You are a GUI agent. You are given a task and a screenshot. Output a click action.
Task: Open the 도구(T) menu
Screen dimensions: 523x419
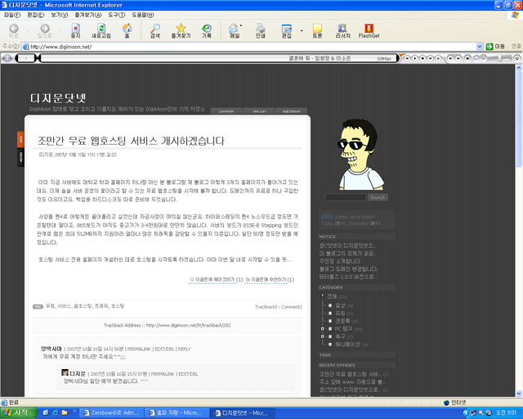coord(116,15)
